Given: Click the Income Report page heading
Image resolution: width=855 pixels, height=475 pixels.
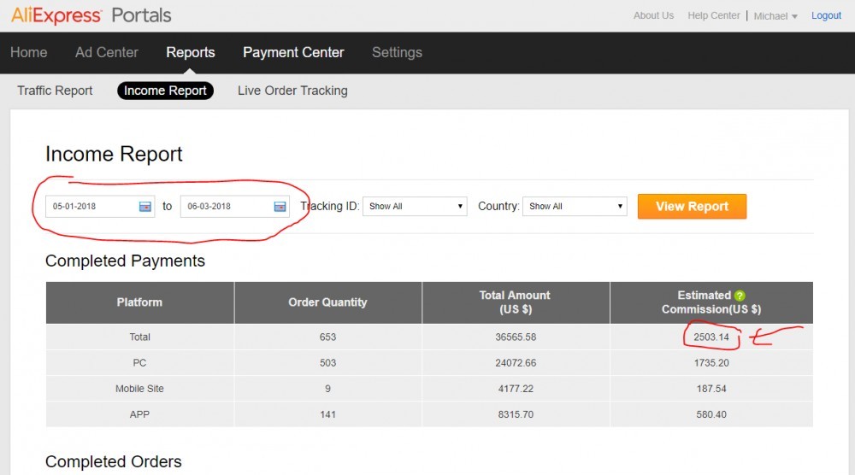Looking at the screenshot, I should [114, 154].
